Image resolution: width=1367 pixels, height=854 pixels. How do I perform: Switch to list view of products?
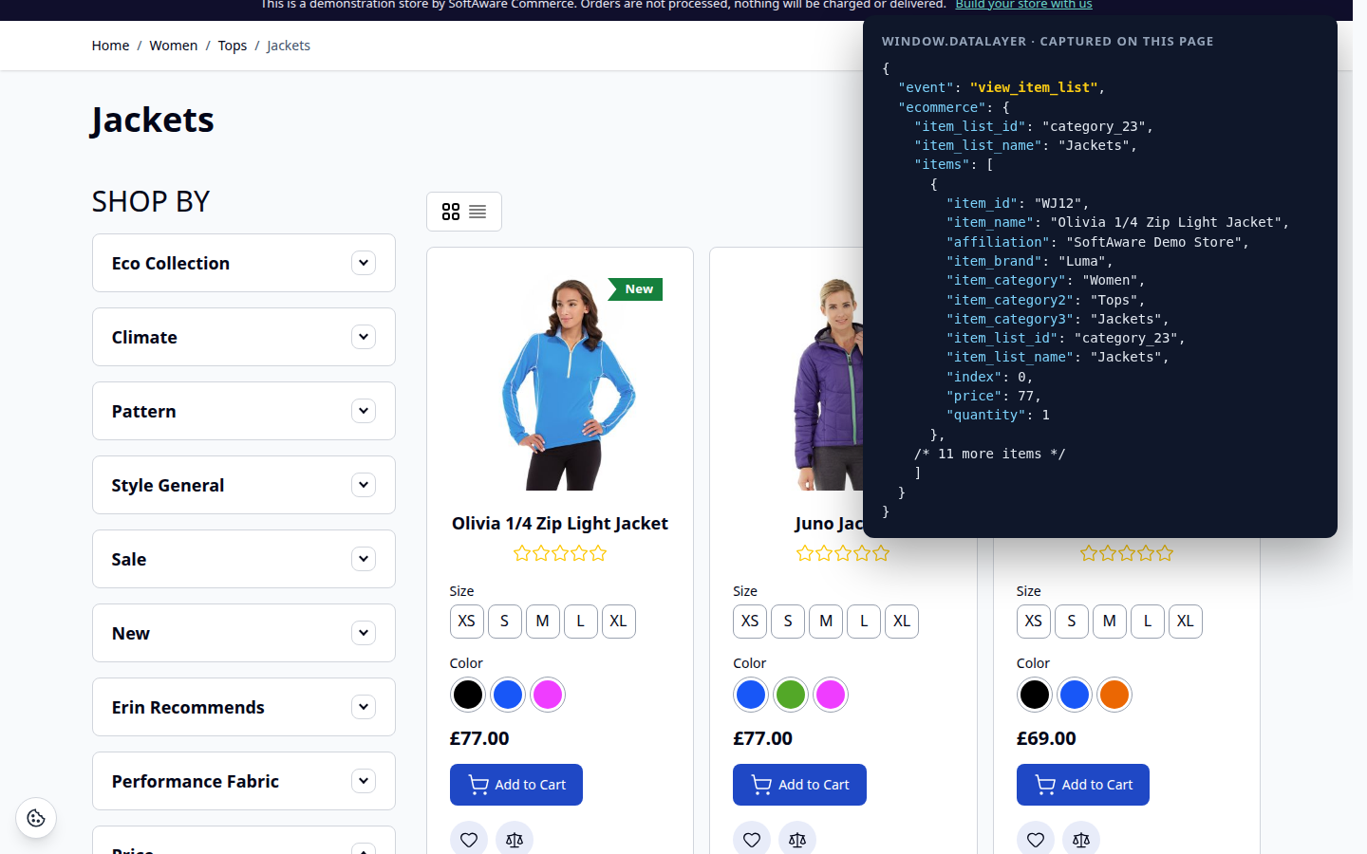(478, 212)
